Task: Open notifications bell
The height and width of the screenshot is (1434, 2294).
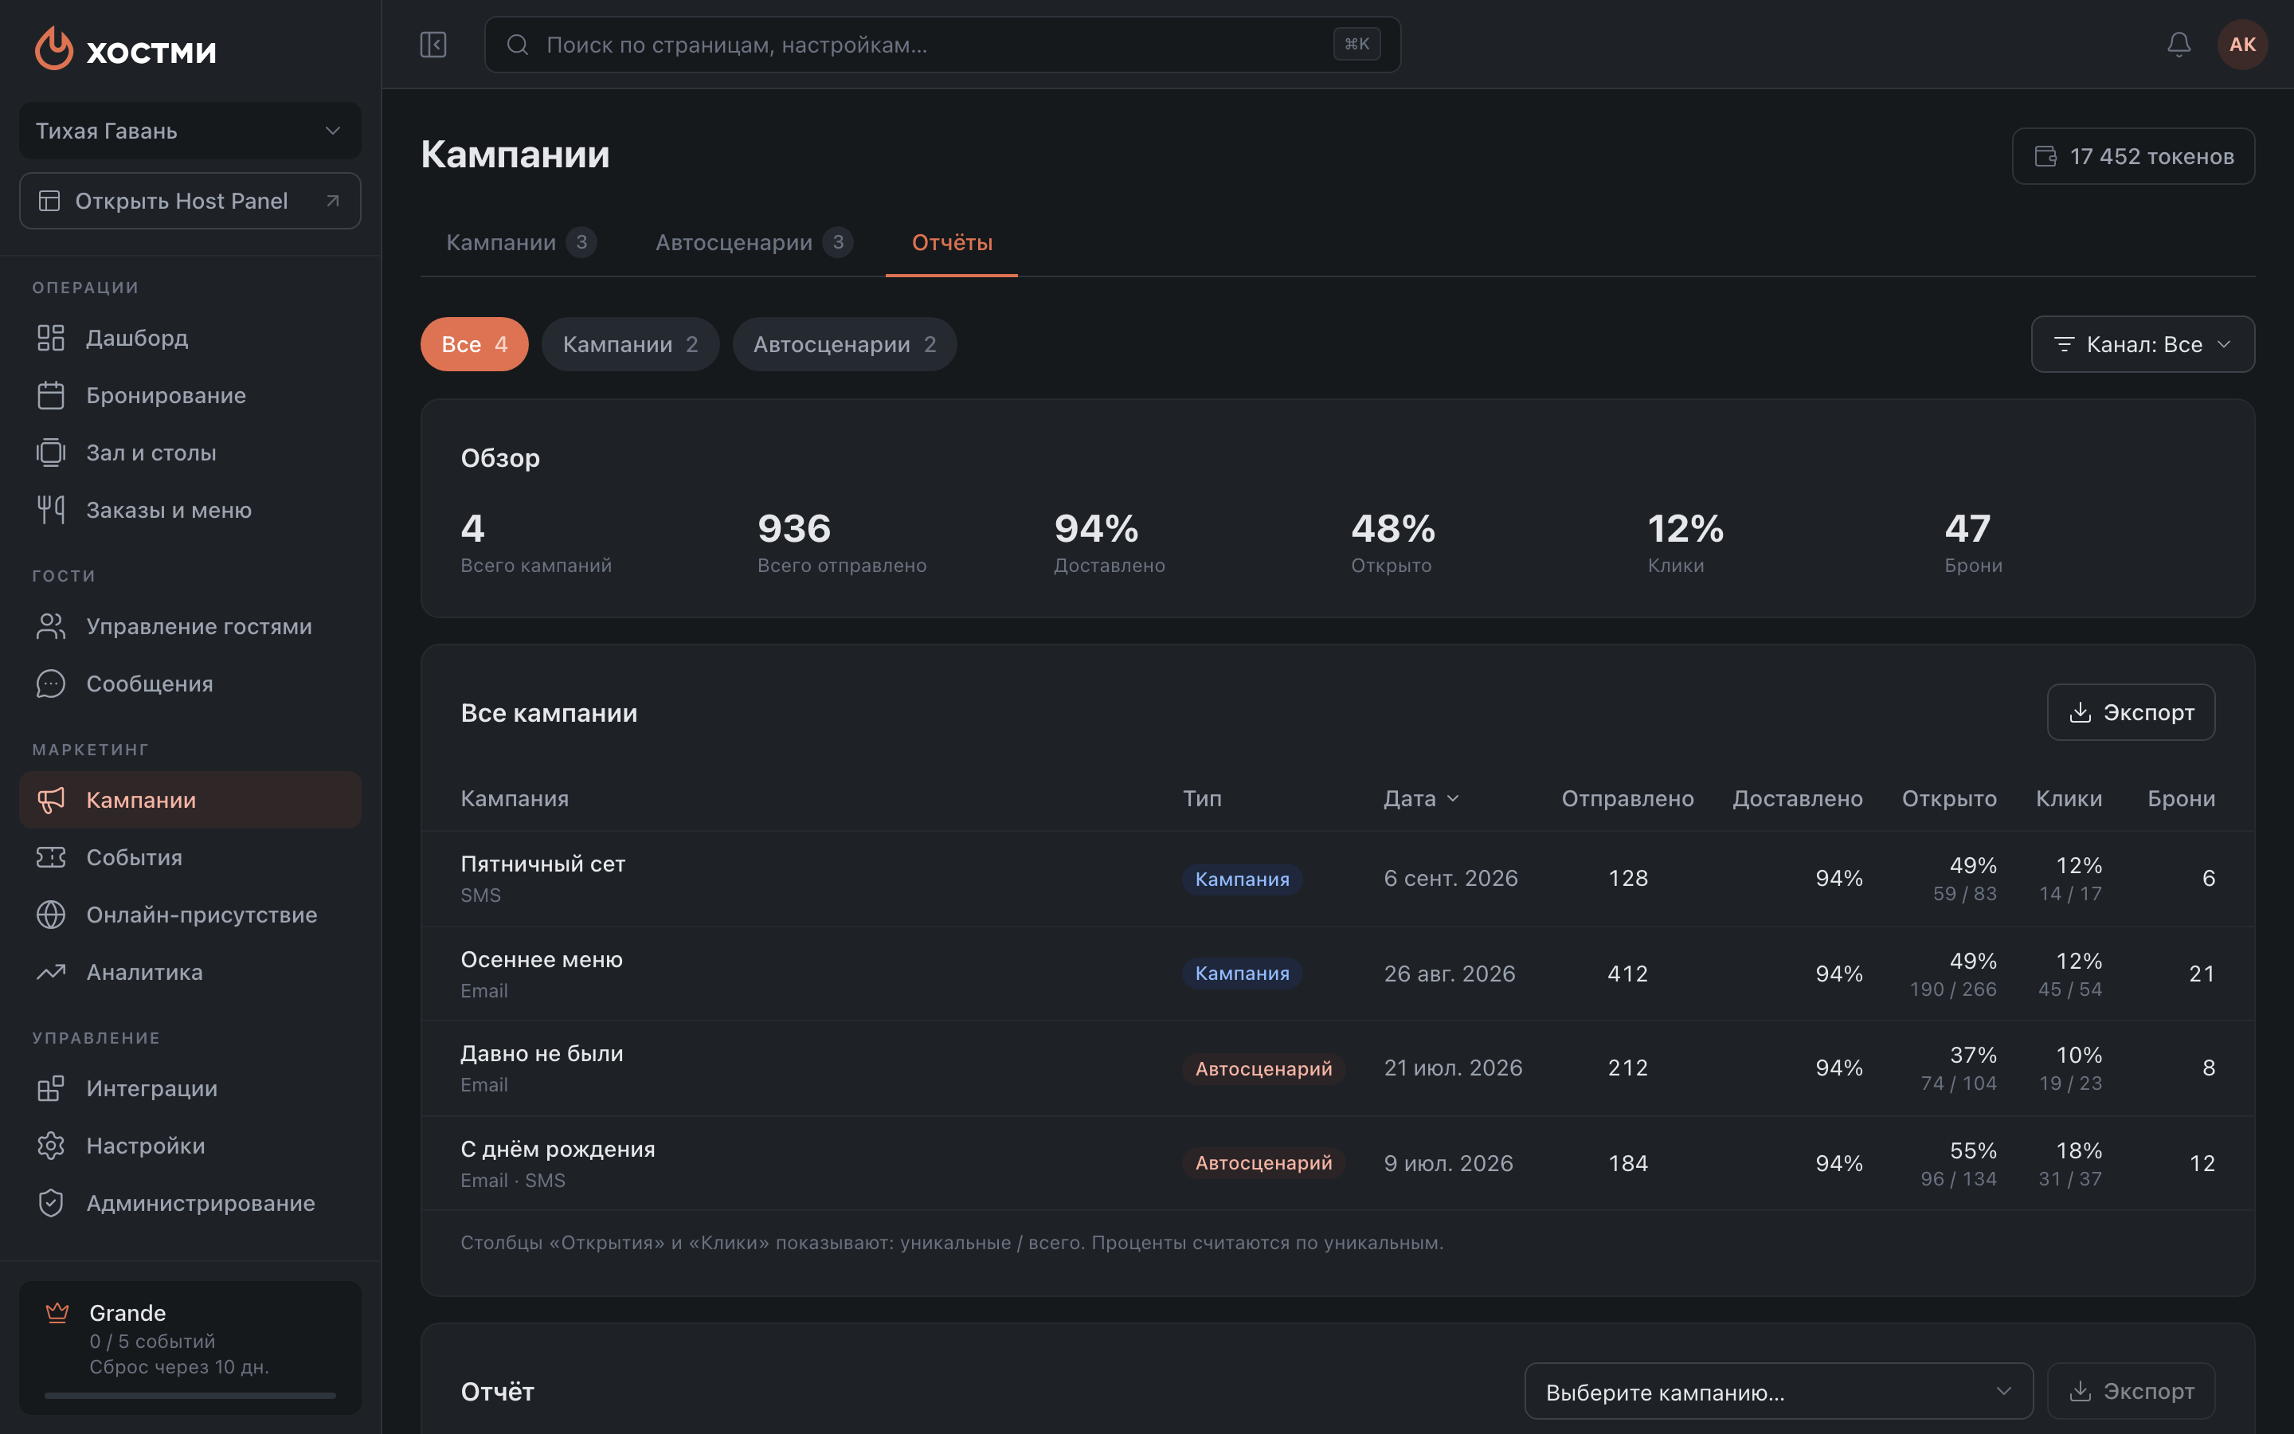Action: [x=2179, y=45]
